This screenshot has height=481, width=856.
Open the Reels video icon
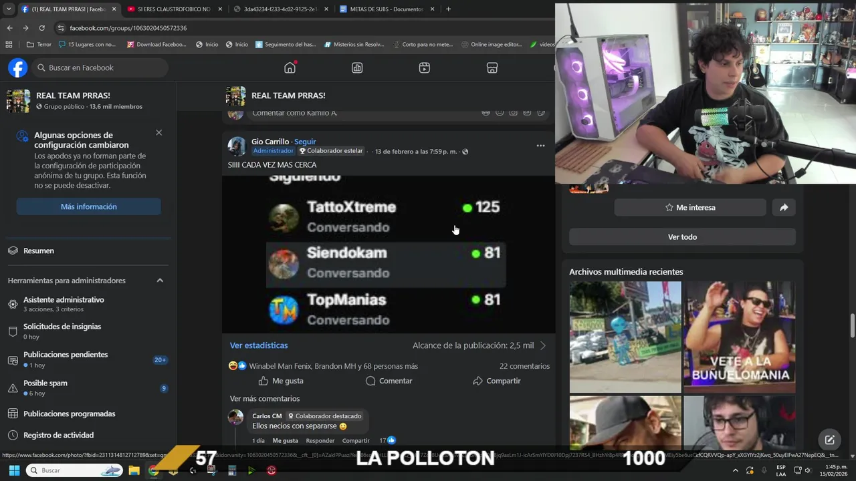(x=425, y=67)
